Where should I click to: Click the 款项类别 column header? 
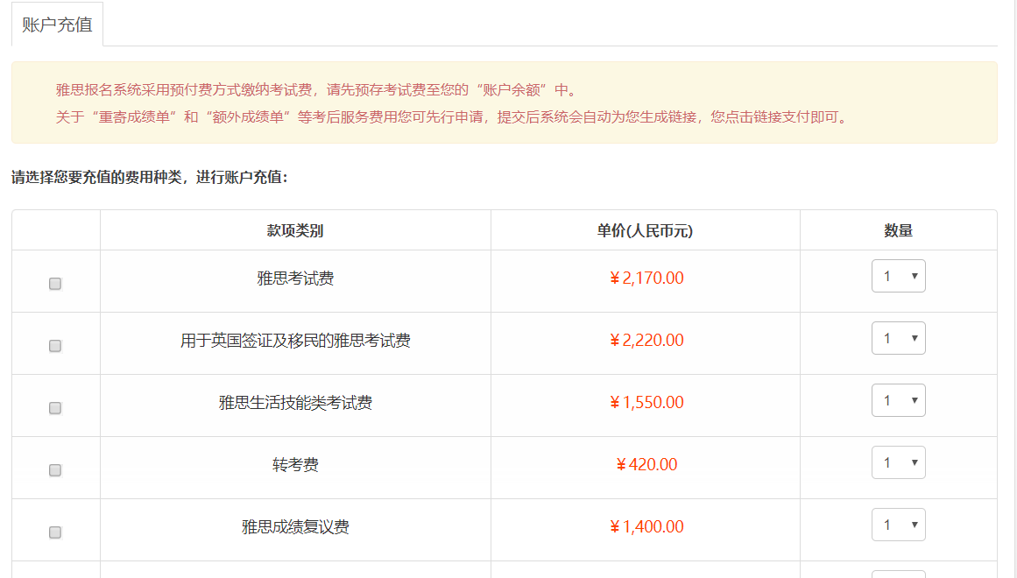(x=295, y=231)
